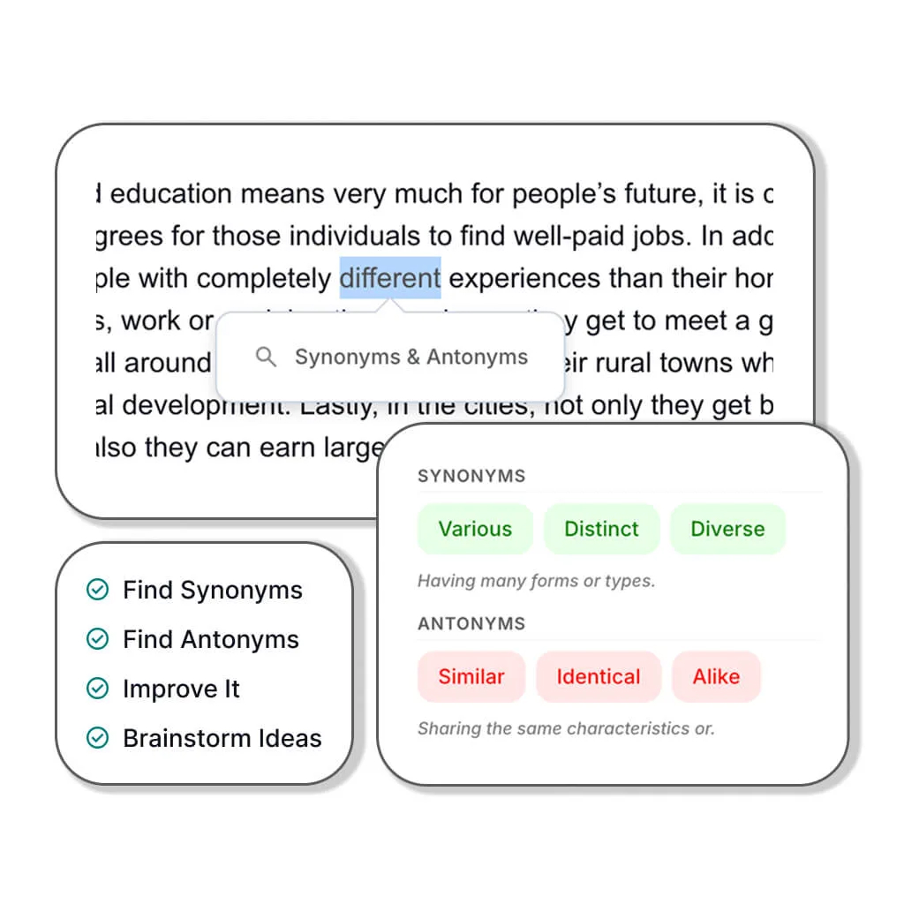Click the magnifying glass search icon
The width and height of the screenshot is (904, 904).
pos(266,357)
